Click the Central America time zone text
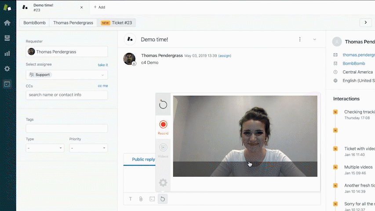 point(357,72)
